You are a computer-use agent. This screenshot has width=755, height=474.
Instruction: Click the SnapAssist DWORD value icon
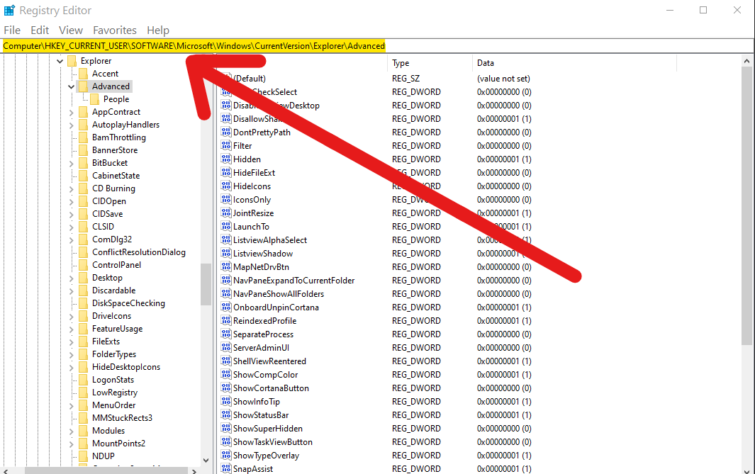227,469
